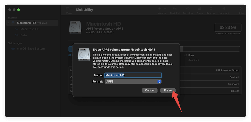Screen dimensions: 251x122
Task: Click the Erase button in the dialog
Action: click(x=168, y=90)
